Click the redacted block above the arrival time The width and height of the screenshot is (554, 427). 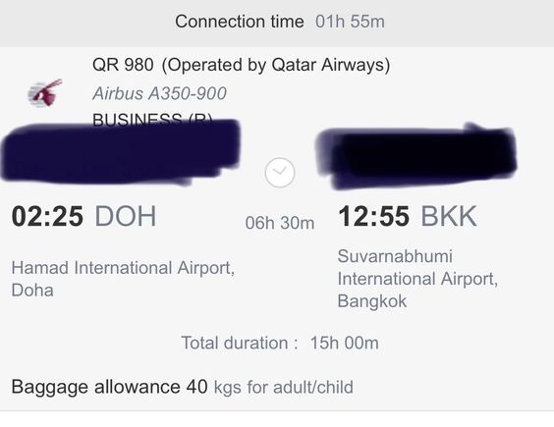point(416,155)
